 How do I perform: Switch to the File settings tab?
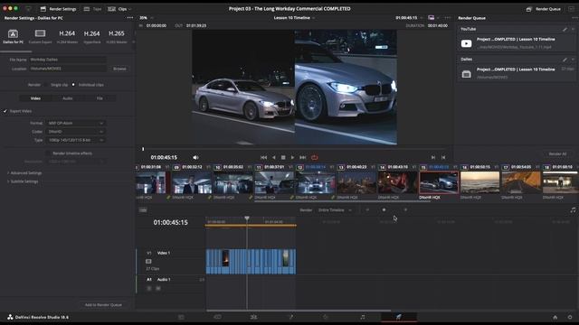(x=100, y=98)
